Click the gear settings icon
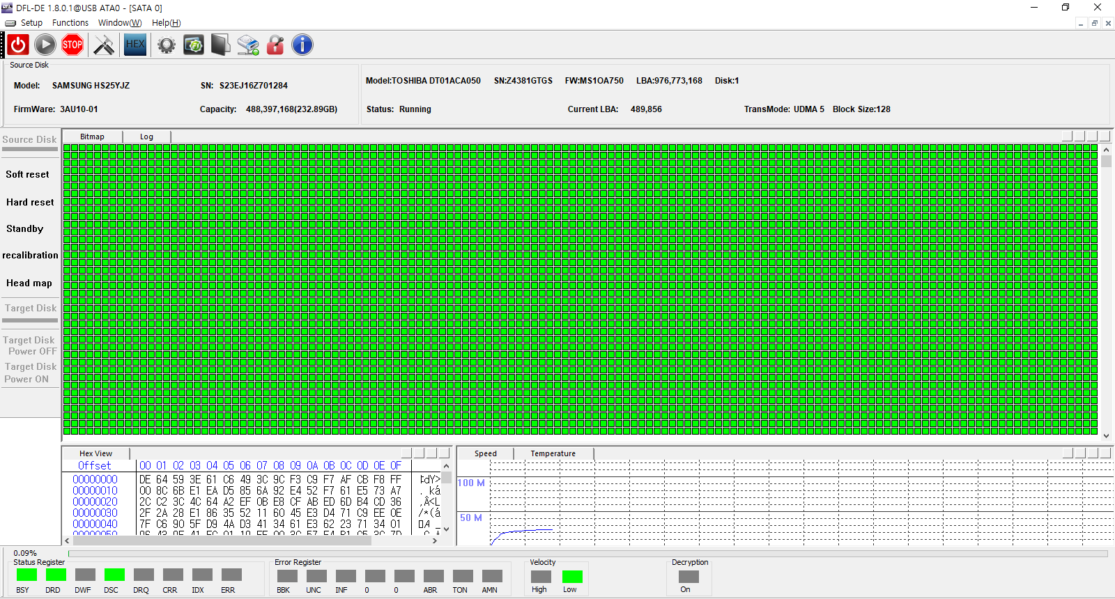Image resolution: width=1115 pixels, height=599 pixels. (x=166, y=45)
